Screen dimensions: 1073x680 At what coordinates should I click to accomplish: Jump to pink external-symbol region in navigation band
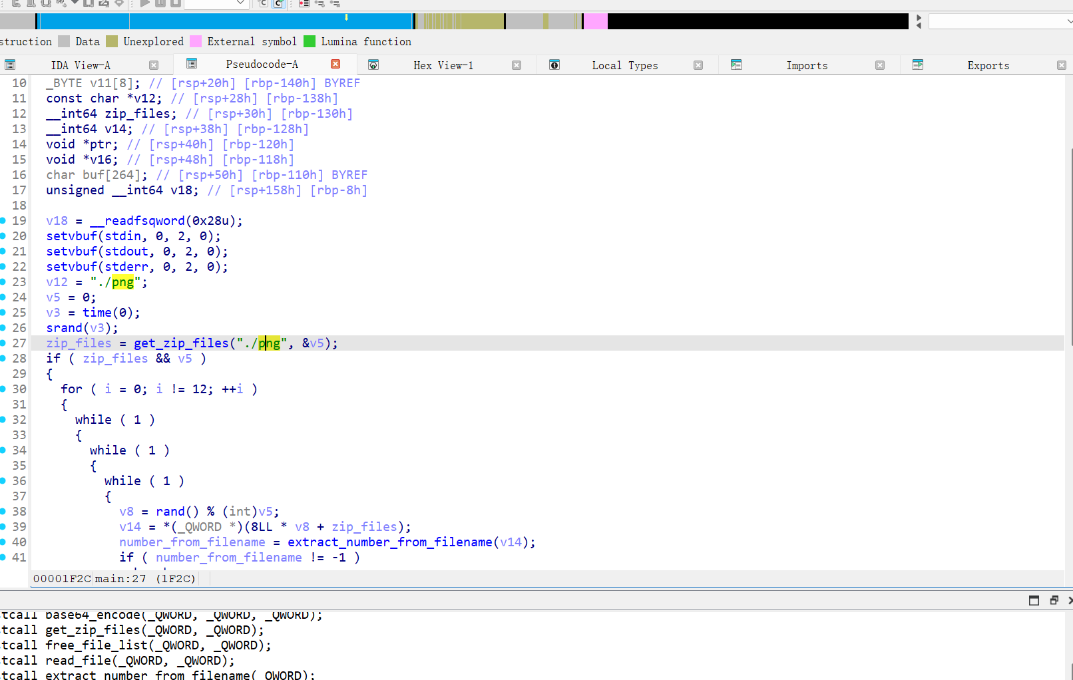[596, 21]
